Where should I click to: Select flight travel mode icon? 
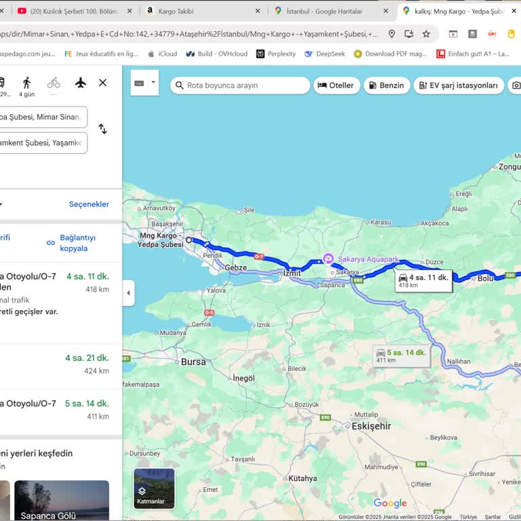[81, 82]
